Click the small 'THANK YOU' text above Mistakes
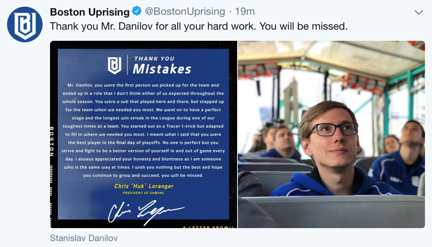Image resolution: width=432 pixels, height=247 pixels. [x=154, y=59]
